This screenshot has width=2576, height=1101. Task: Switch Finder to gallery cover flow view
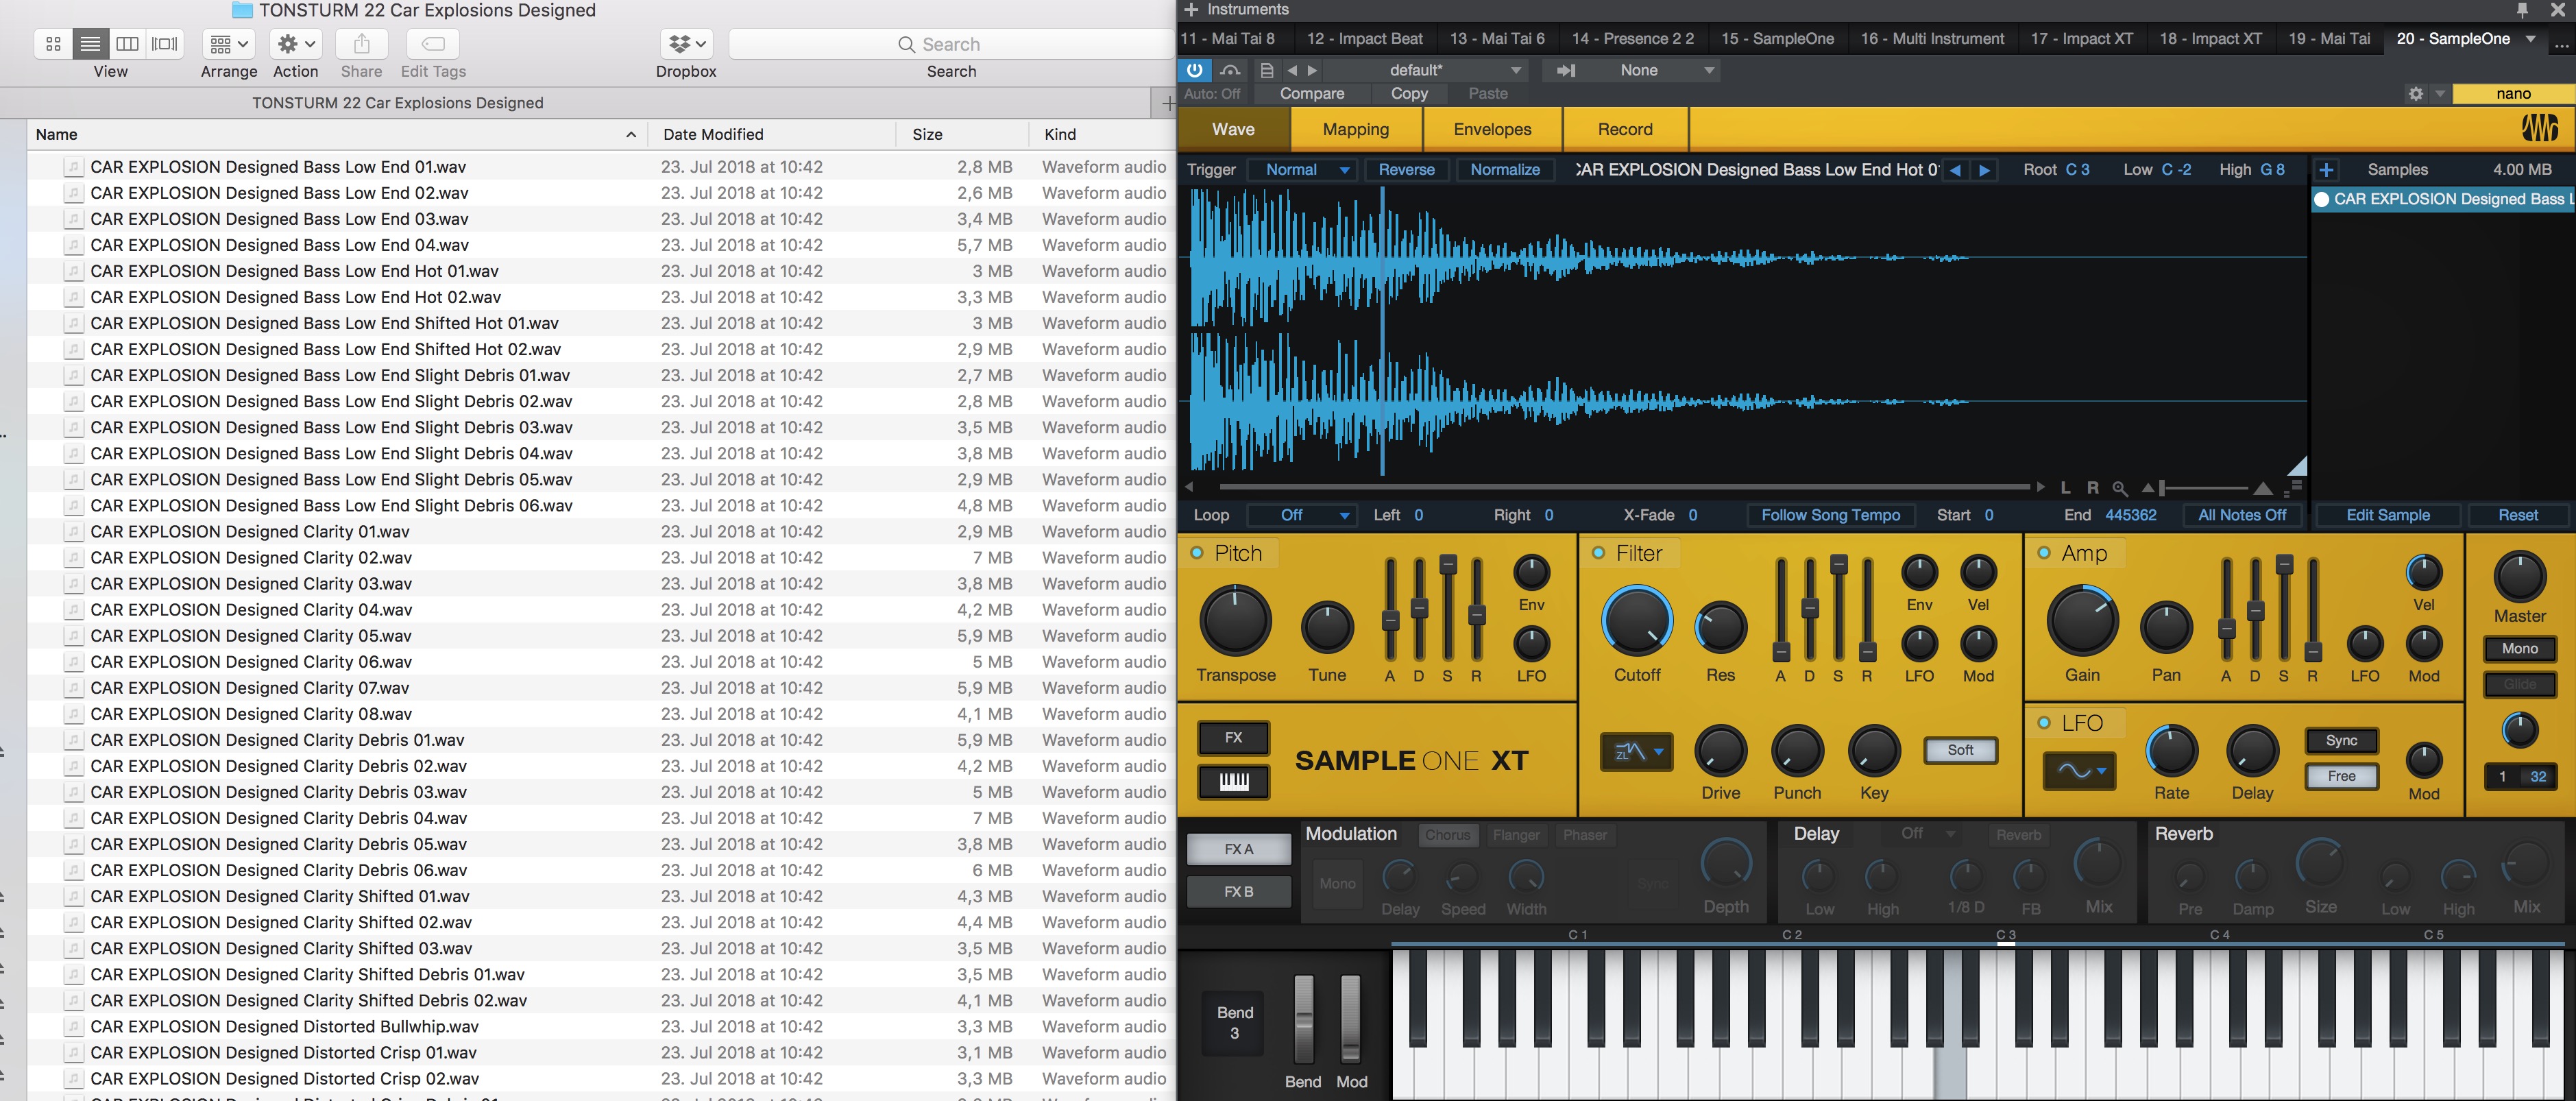[x=164, y=44]
